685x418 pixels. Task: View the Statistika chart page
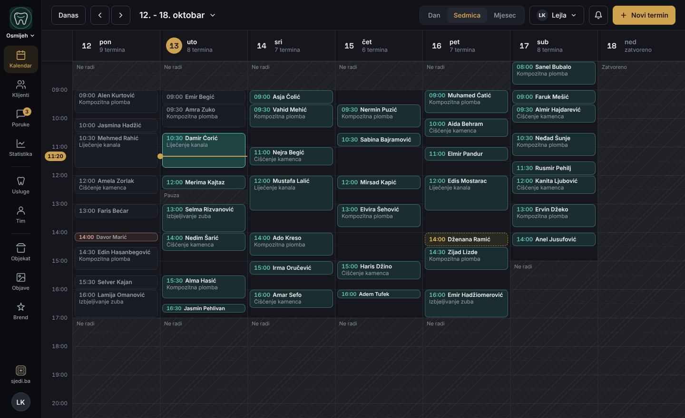20,148
